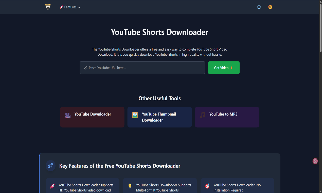The width and height of the screenshot is (322, 193).
Task: Click the YouTube Shorts Downloader page title
Action: click(159, 32)
